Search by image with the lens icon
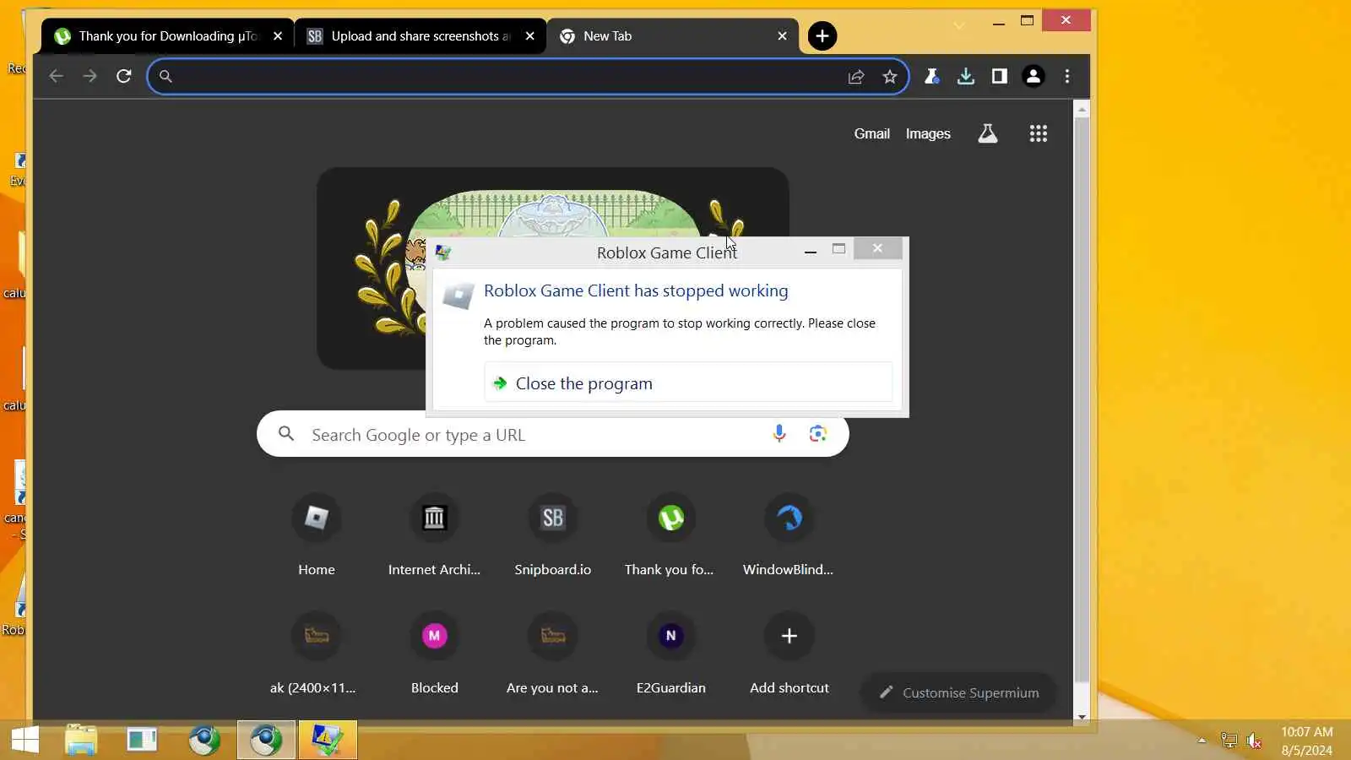This screenshot has width=1351, height=760. point(817,434)
